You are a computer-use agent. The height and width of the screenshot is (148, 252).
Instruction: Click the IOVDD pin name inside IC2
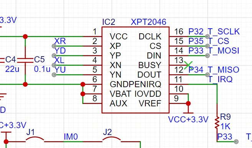[x=148, y=94]
